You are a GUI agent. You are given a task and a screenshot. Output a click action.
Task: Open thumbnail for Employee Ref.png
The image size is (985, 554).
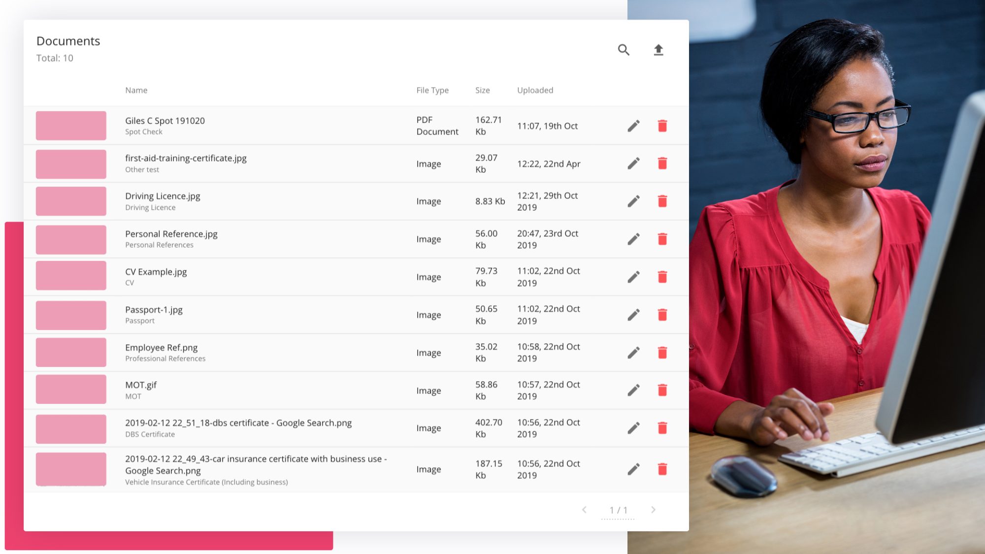pyautogui.click(x=71, y=352)
